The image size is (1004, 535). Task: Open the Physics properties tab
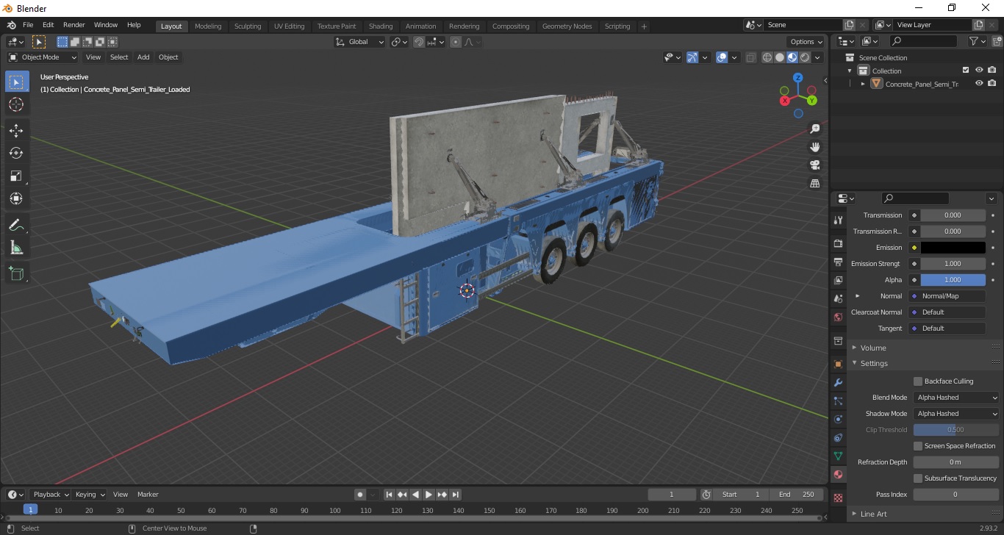click(838, 420)
